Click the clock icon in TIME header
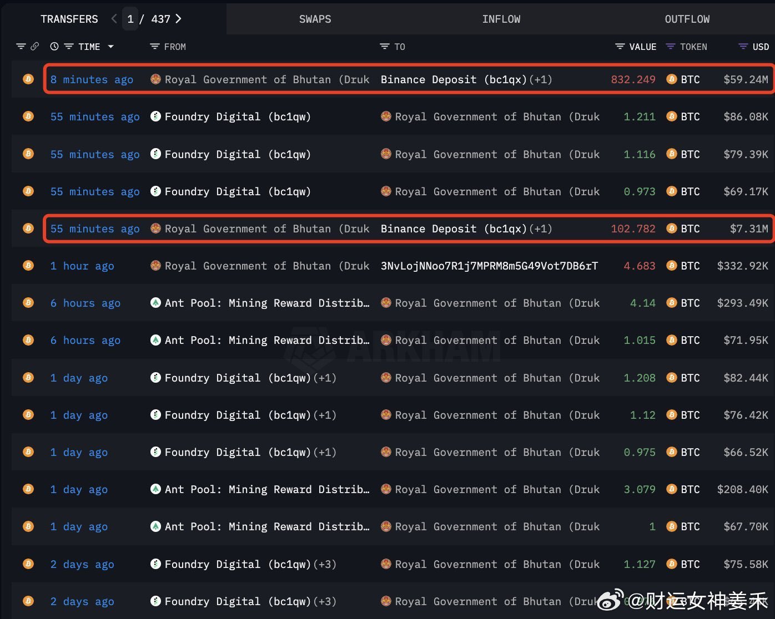775x619 pixels. tap(54, 47)
